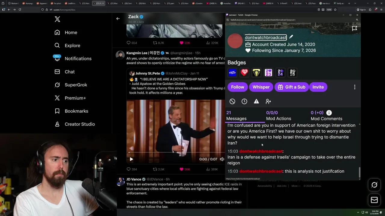Open Chat in X sidebar
385x216 pixels.
tap(64, 72)
